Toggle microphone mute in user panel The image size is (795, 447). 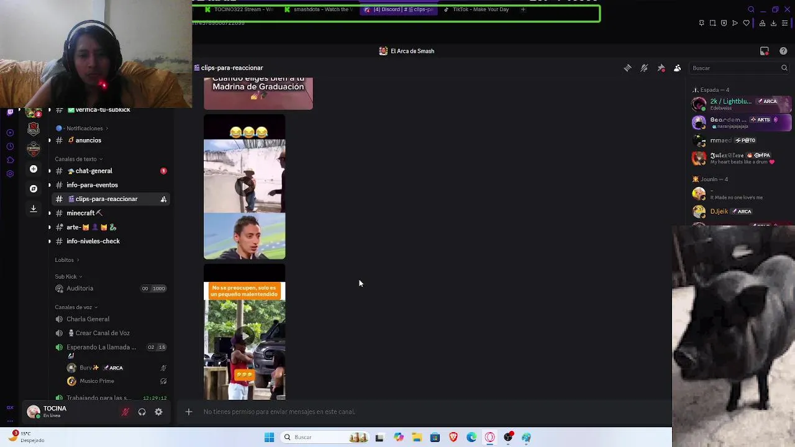pyautogui.click(x=125, y=412)
